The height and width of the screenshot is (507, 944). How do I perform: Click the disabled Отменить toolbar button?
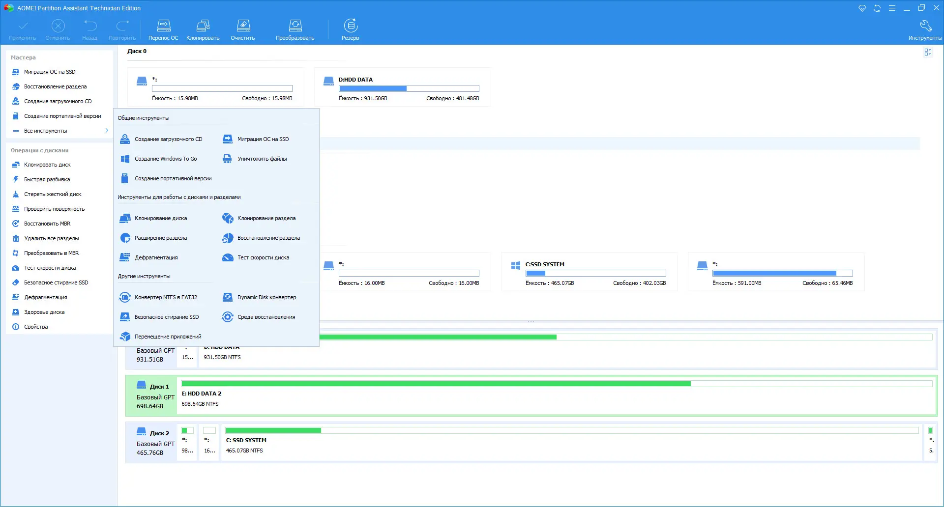click(58, 30)
